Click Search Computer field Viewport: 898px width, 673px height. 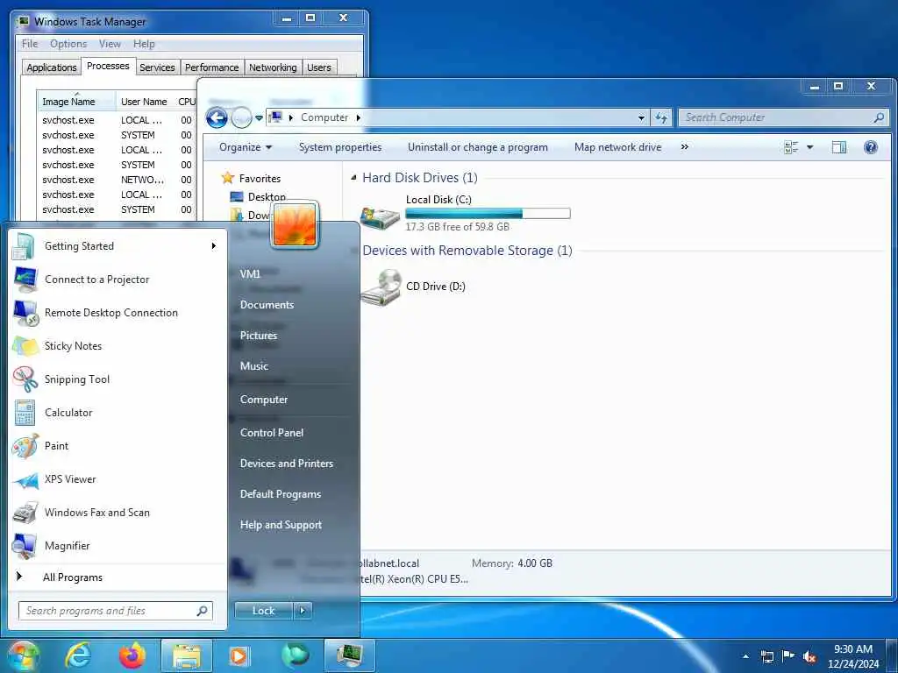point(784,117)
